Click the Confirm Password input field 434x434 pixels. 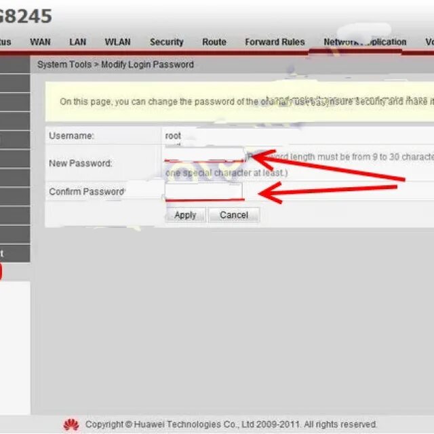point(204,191)
